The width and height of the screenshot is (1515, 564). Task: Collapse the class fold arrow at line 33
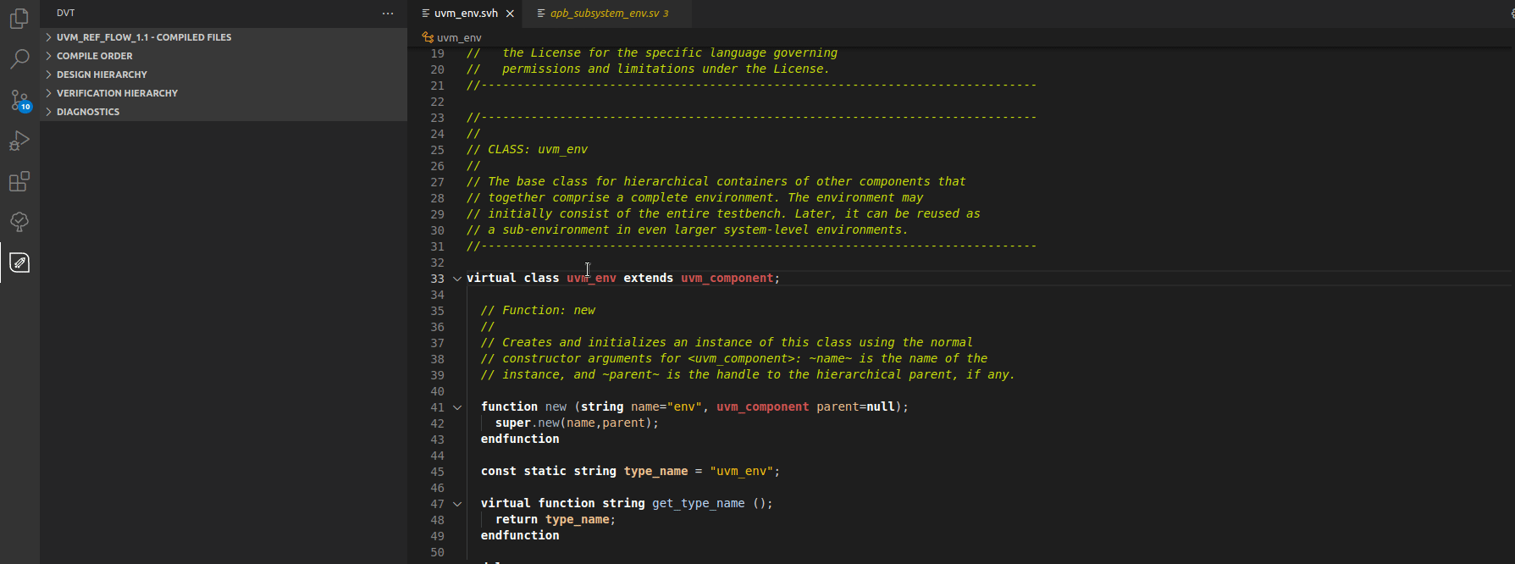[x=457, y=279]
